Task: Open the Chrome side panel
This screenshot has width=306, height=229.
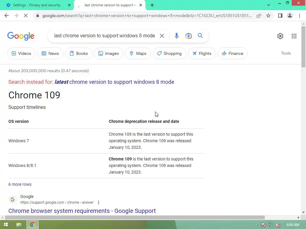Action: pos(280,16)
